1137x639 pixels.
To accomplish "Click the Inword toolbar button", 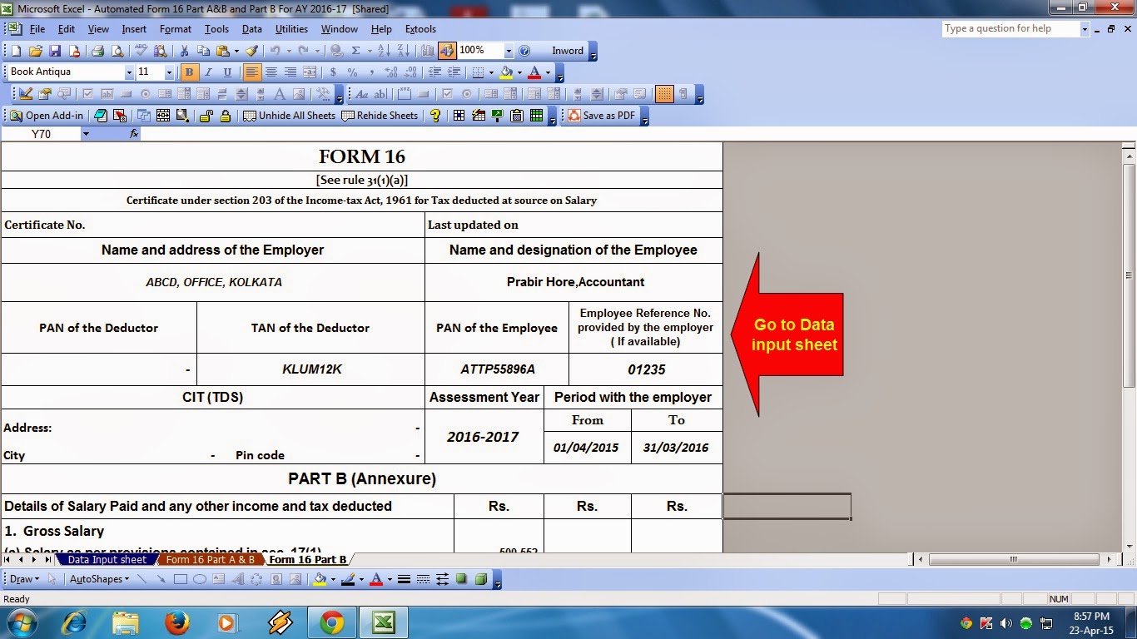I will [x=568, y=51].
